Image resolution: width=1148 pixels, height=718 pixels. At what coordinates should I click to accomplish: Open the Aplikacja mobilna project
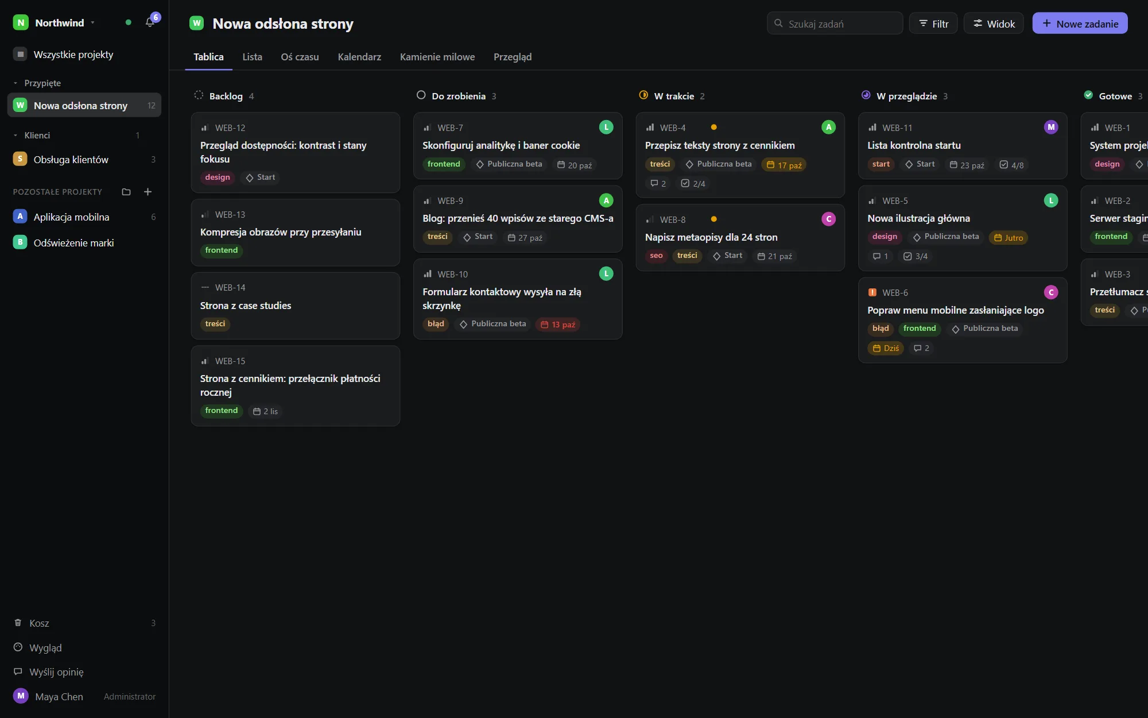pos(84,217)
